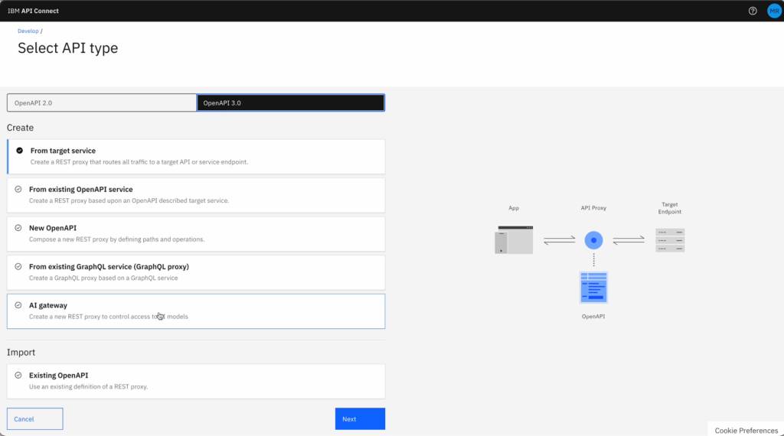Click the 'Create' section heading
This screenshot has height=436, width=784.
tap(20, 127)
